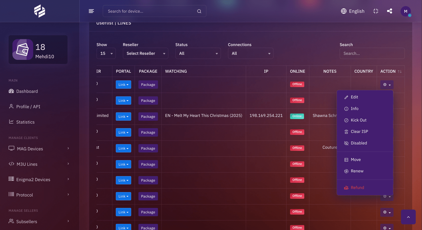
Task: Click the Dashboard gauge icon
Action: [x=11, y=91]
